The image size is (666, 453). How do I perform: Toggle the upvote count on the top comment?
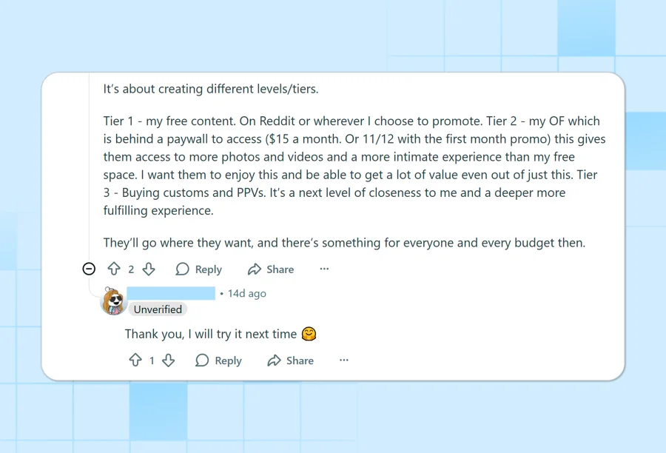pyautogui.click(x=131, y=269)
